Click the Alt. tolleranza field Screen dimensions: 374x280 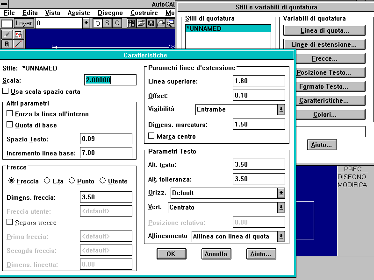[259, 179]
